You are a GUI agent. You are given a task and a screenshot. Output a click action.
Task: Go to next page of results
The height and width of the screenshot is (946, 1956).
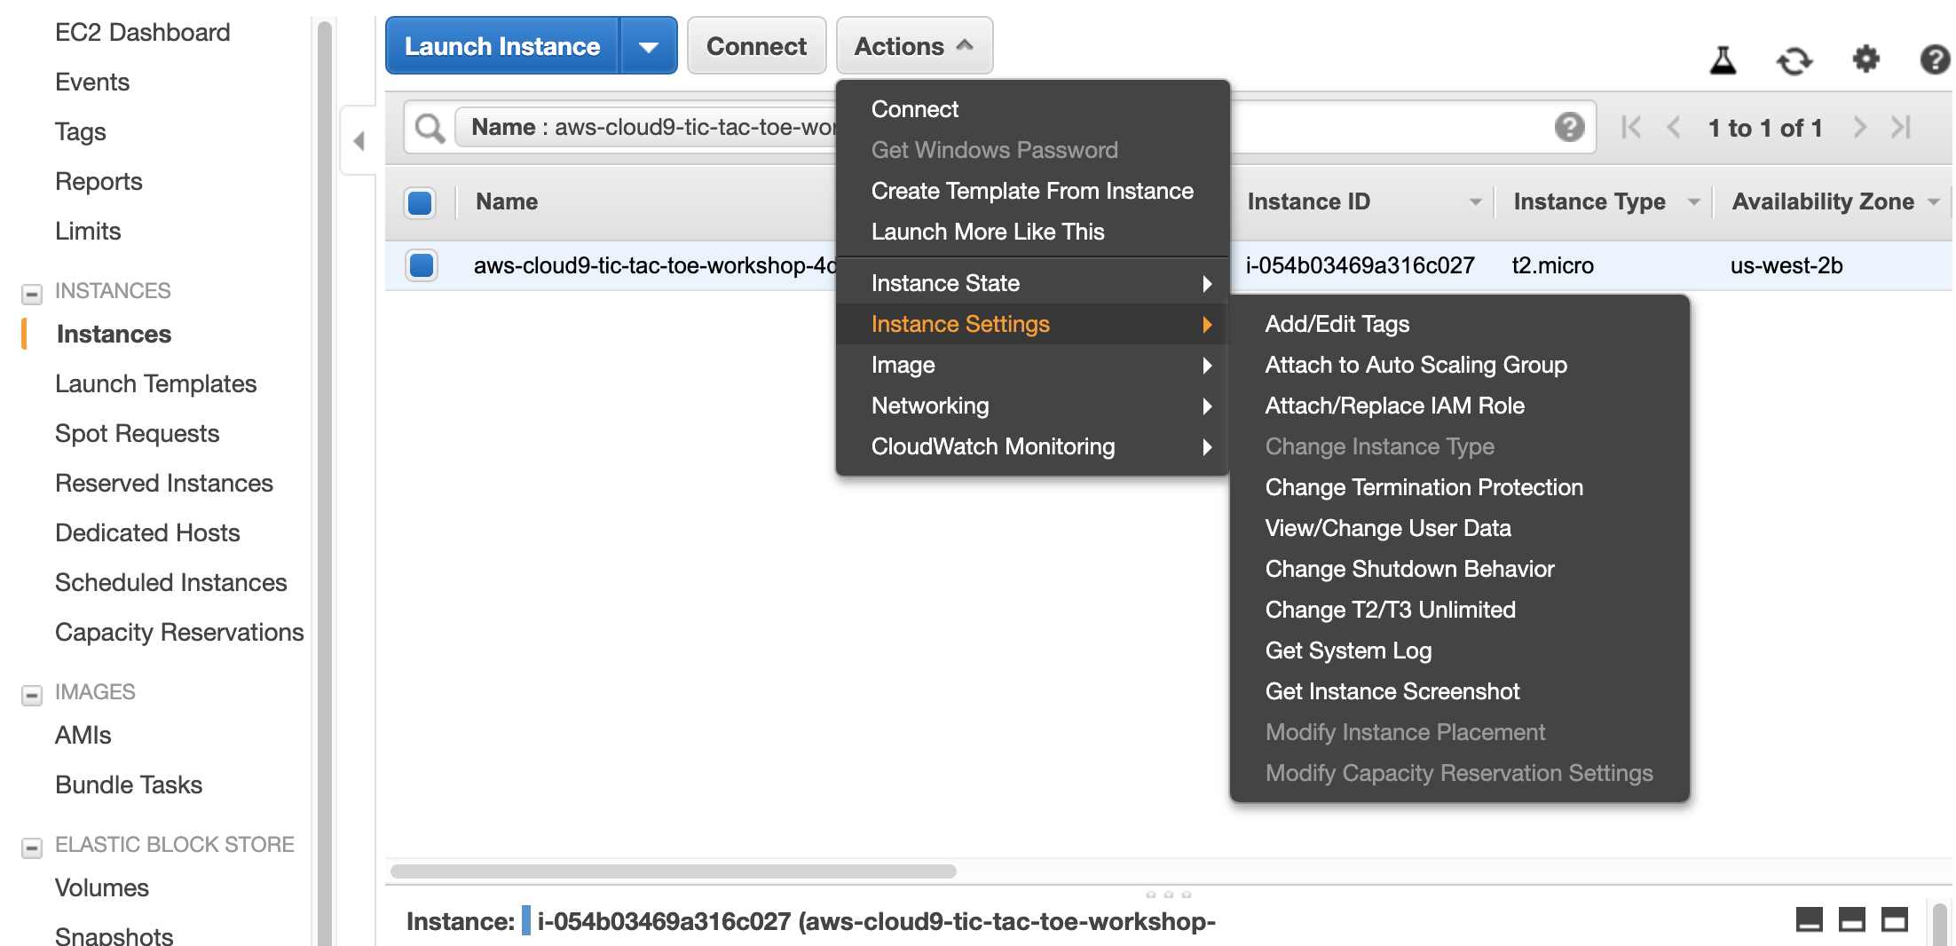(x=1860, y=128)
